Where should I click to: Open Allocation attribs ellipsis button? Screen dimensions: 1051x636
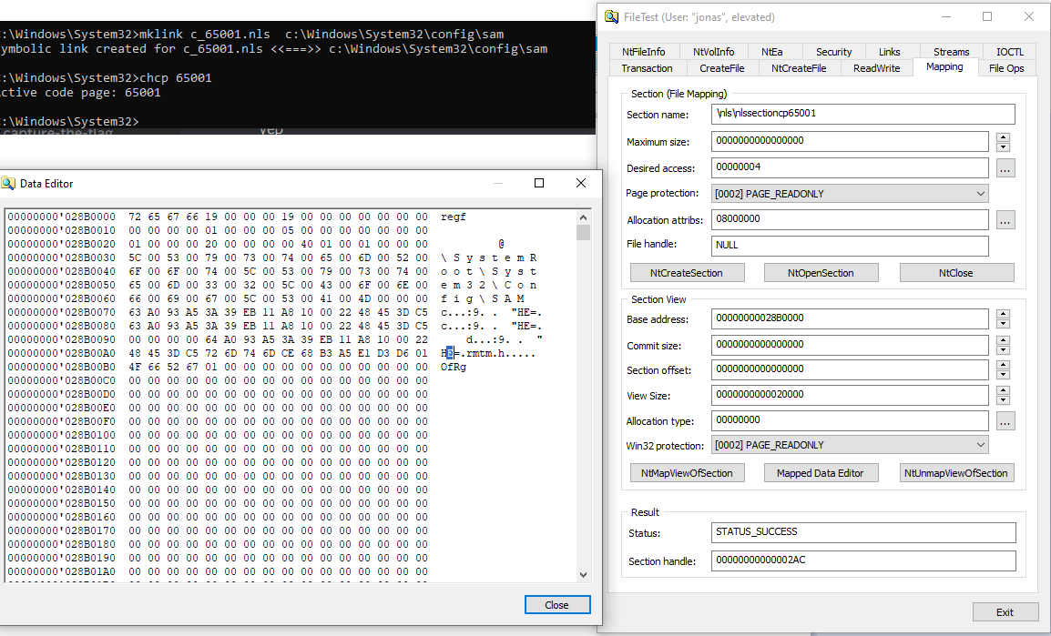point(1005,219)
